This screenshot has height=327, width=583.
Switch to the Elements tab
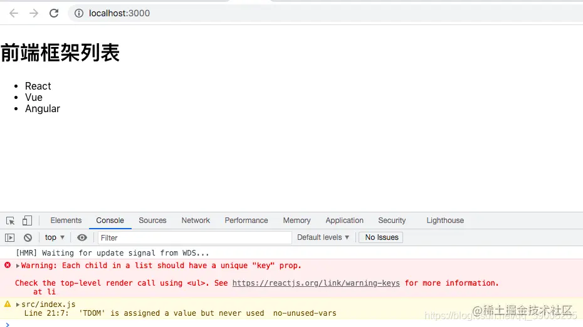(x=66, y=221)
